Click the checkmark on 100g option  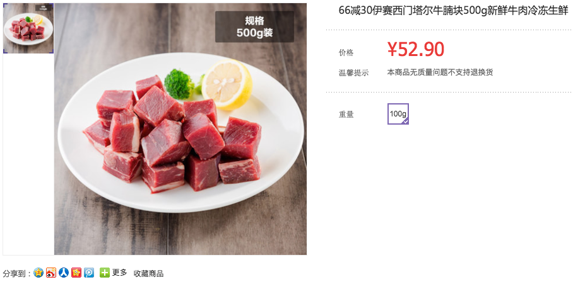pyautogui.click(x=405, y=121)
